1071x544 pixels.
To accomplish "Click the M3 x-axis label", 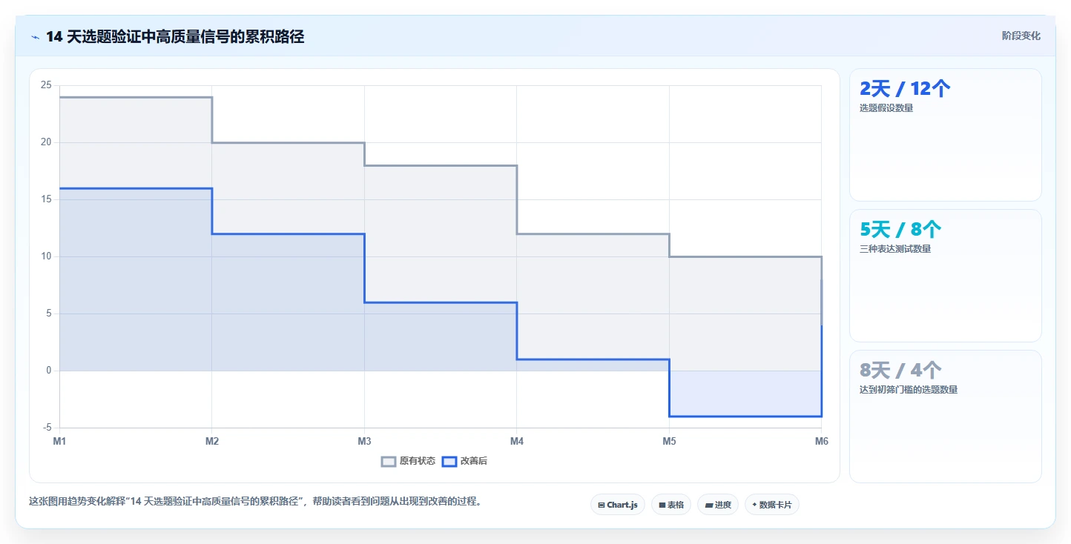I will tap(364, 442).
